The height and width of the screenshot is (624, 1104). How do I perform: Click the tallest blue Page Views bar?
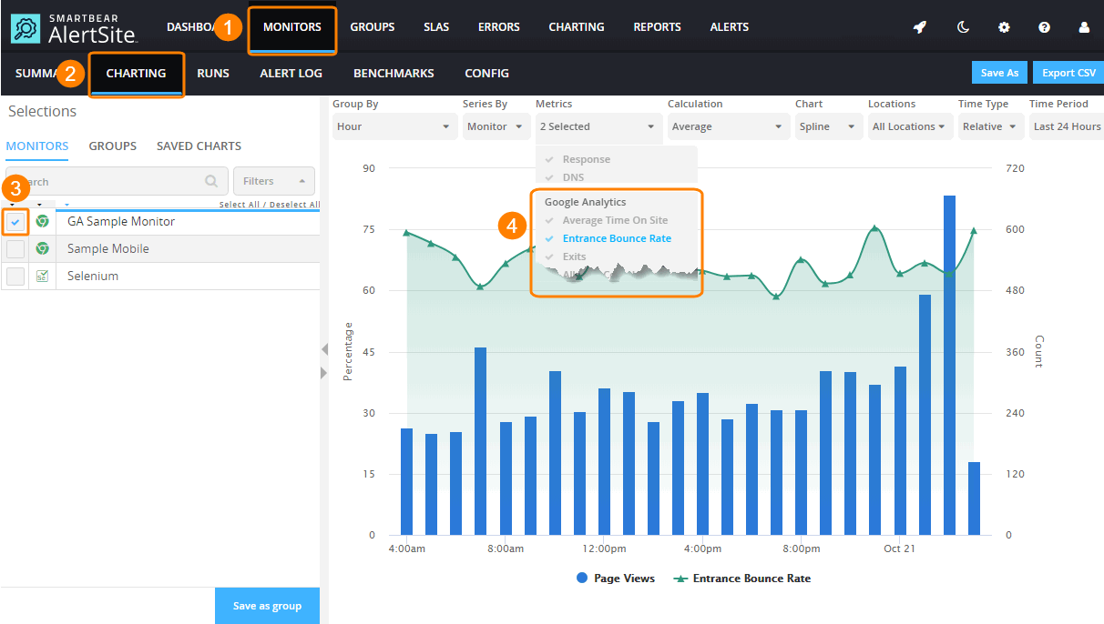[949, 365]
